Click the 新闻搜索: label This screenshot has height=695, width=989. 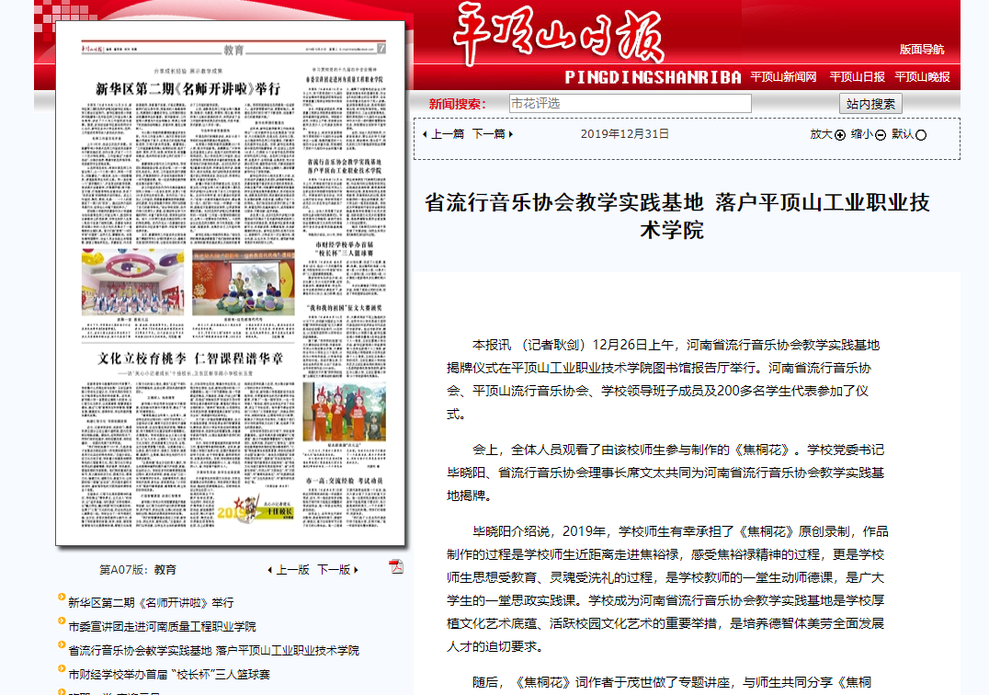click(x=458, y=104)
